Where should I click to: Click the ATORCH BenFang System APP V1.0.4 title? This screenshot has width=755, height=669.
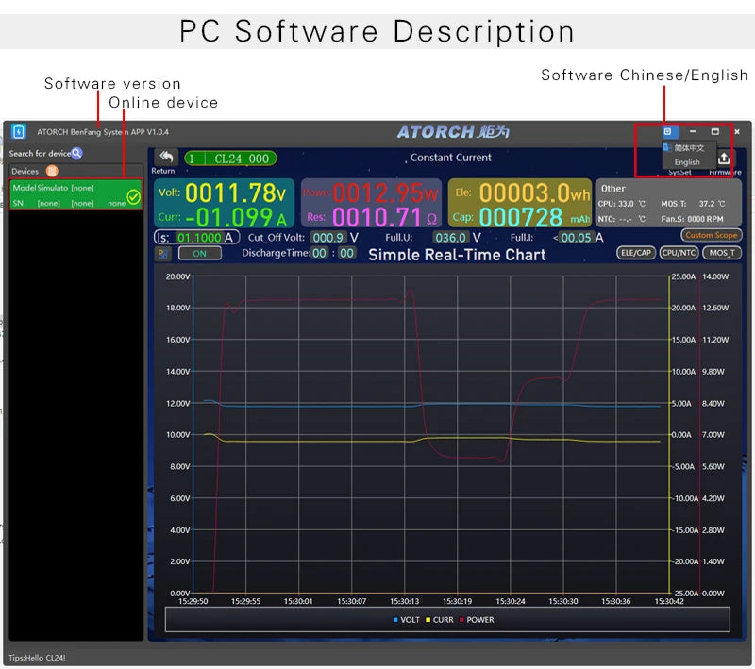coord(103,132)
